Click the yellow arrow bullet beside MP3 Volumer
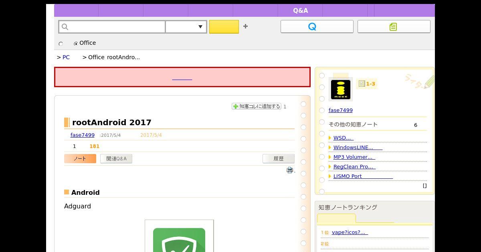Screen dimensions: 481x252 [330, 157]
